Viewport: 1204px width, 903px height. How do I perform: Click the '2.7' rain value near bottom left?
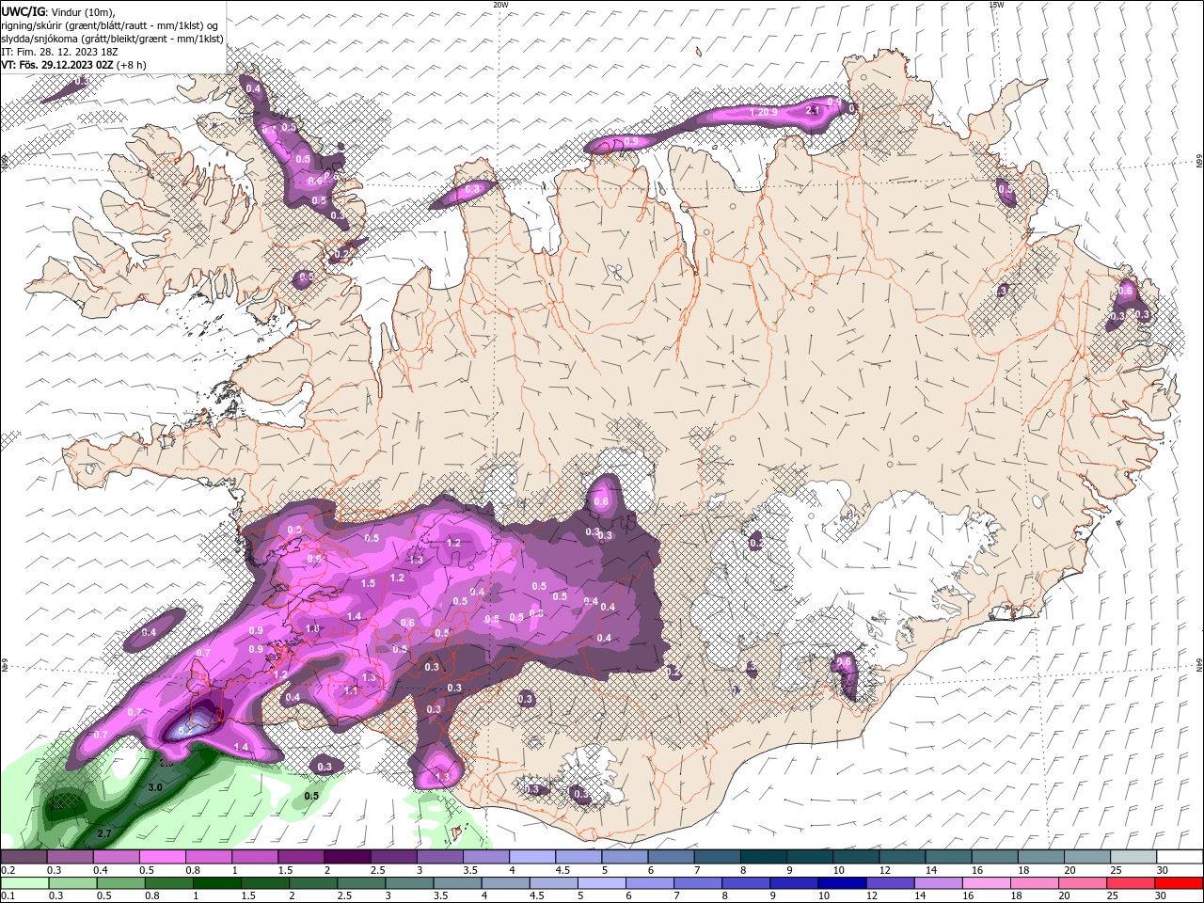tap(104, 833)
